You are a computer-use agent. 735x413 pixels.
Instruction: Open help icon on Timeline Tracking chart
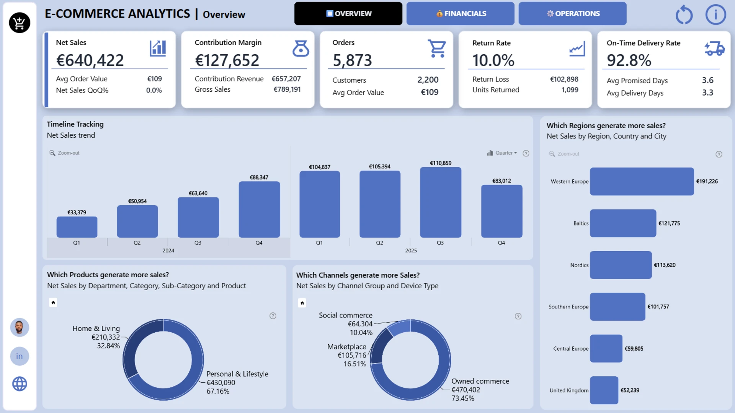tap(526, 153)
